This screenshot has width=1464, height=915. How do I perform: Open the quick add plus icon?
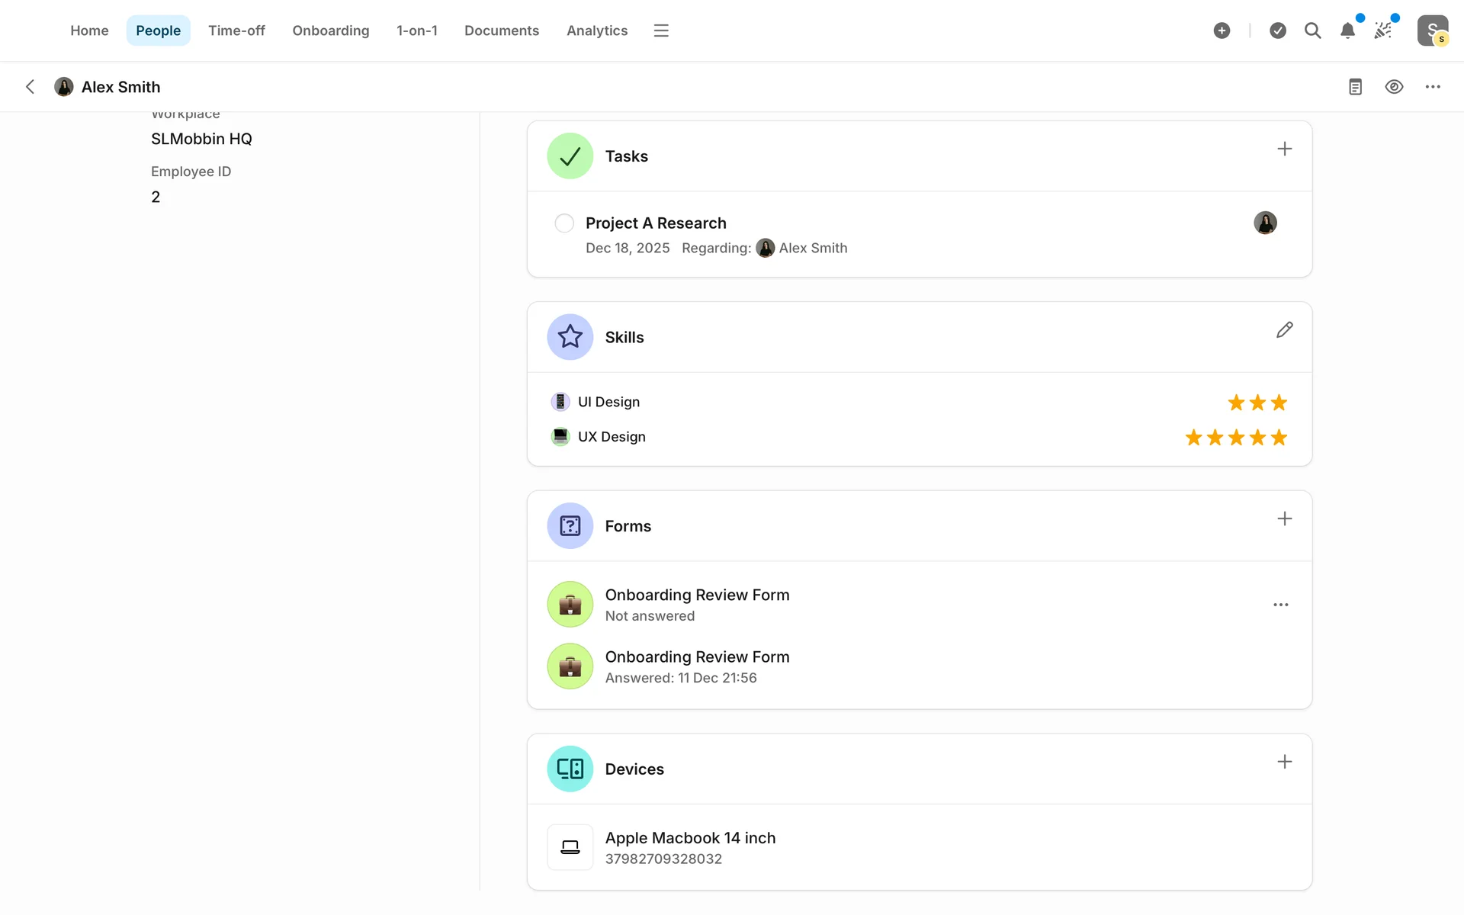[x=1222, y=30]
